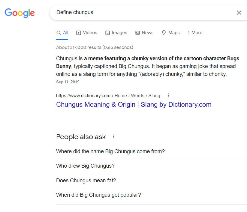The width and height of the screenshot is (247, 212).
Task: Clear the search box with the X
Action: point(239,13)
